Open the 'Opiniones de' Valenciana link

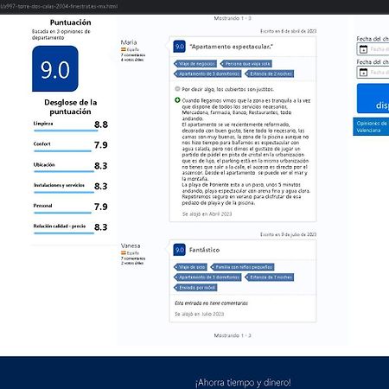(371, 127)
